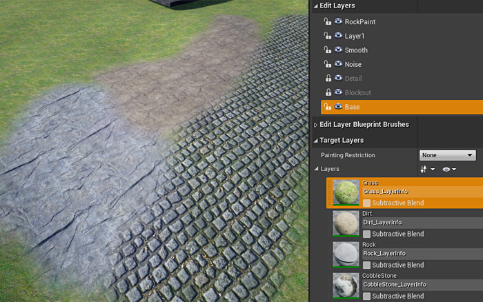The width and height of the screenshot is (483, 302).
Task: Enable Subtractive Blend for CobbleStone layer
Action: [x=366, y=296]
